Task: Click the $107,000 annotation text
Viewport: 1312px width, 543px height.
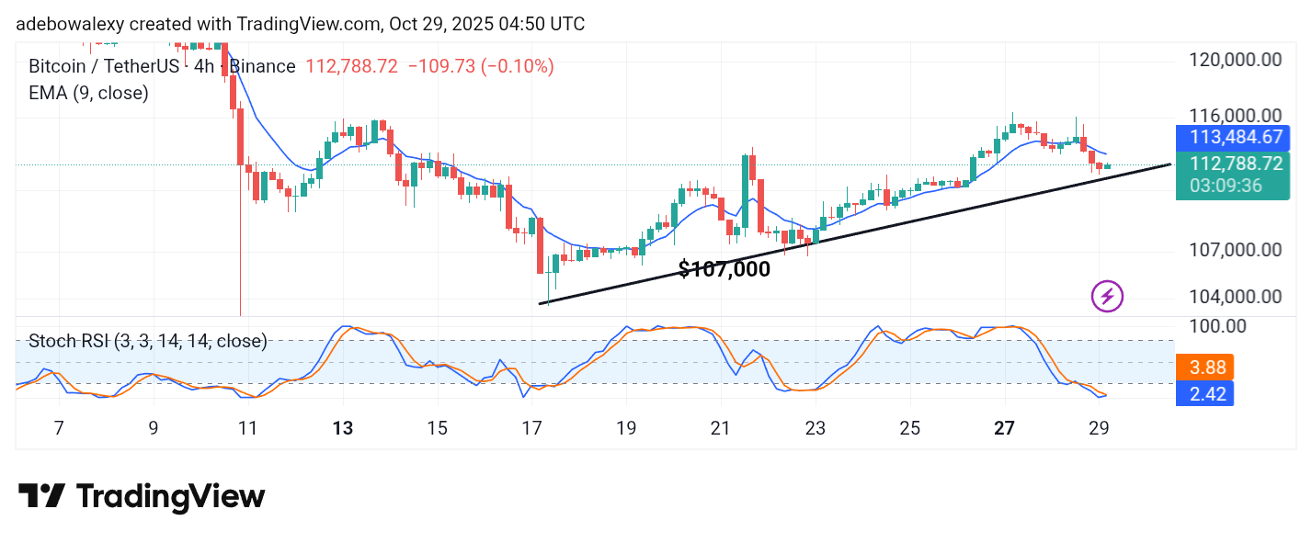Action: (724, 269)
